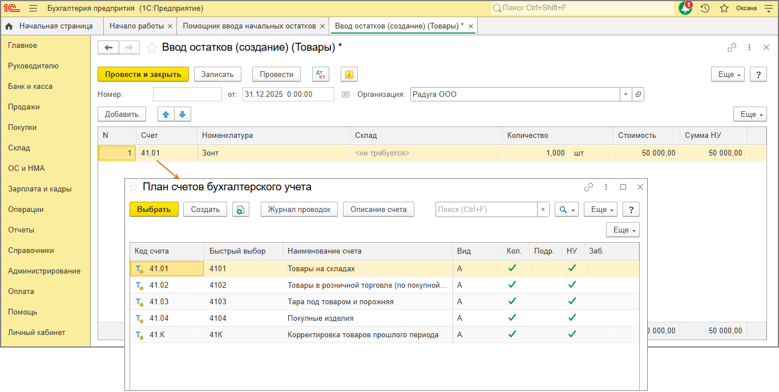Click create-by-copy icon next to Создать
Viewport: 779px width, 392px height.
pos(241,210)
